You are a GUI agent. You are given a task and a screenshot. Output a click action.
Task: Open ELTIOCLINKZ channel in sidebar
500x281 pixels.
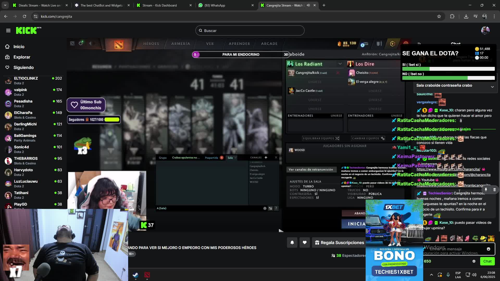click(x=33, y=81)
